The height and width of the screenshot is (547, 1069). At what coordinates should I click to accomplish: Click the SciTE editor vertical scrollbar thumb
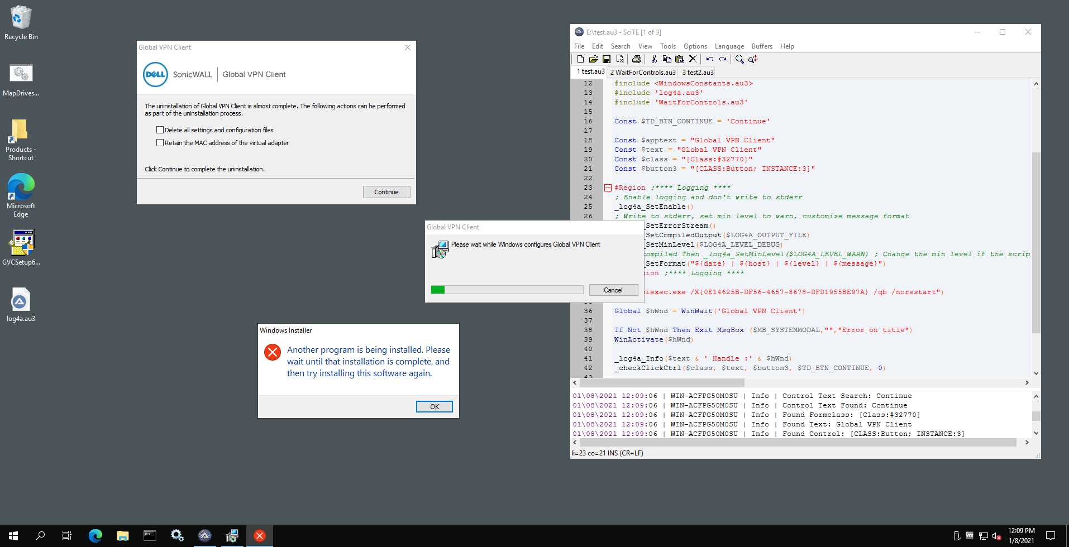1036,243
